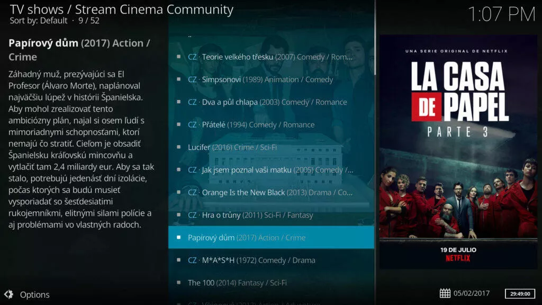Click the bullet icon beside Jak jsem poznal vaši matku
542x305 pixels.
click(x=179, y=170)
